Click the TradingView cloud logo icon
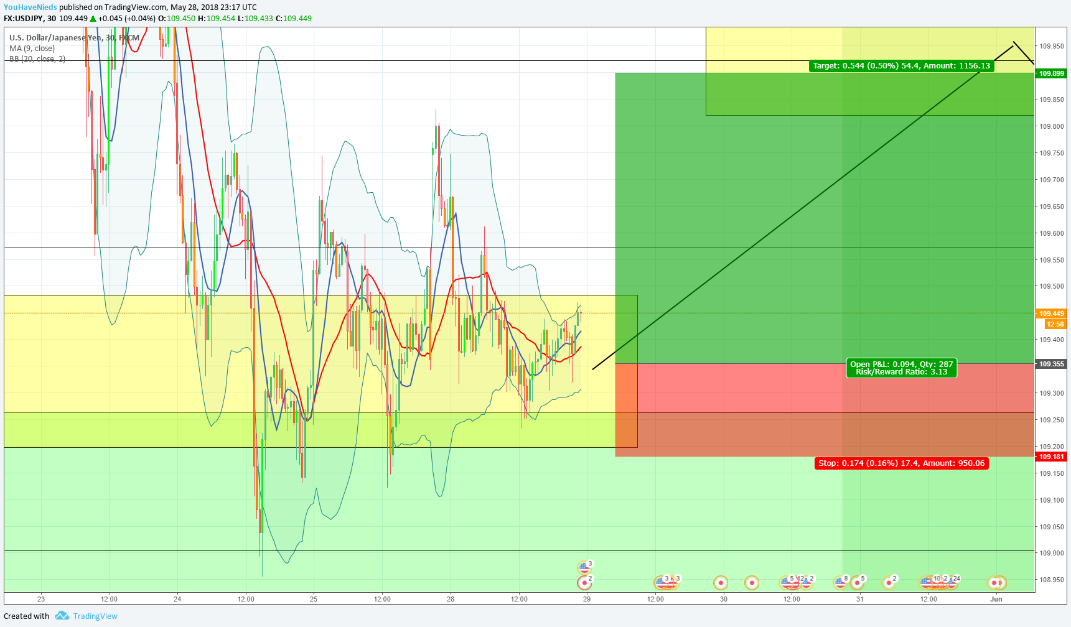This screenshot has width=1071, height=627. (62, 616)
